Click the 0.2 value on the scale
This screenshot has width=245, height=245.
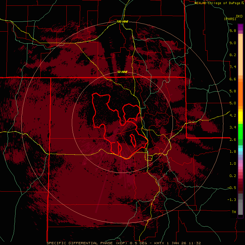233,176
